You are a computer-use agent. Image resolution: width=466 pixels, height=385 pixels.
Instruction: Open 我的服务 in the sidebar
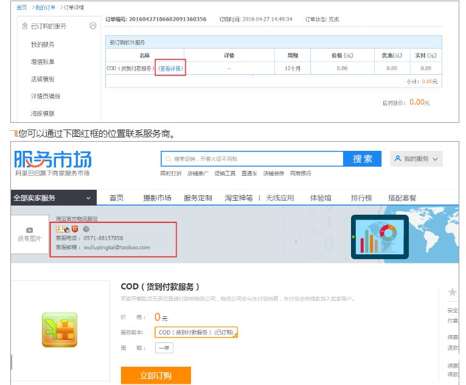pos(43,44)
